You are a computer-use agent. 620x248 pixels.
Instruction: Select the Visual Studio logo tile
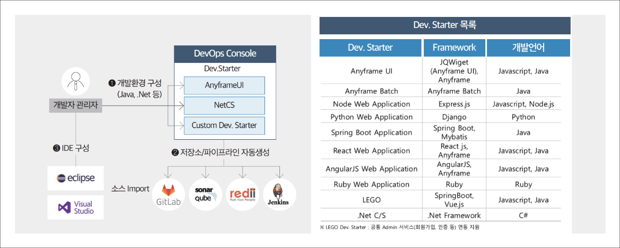[x=76, y=207]
